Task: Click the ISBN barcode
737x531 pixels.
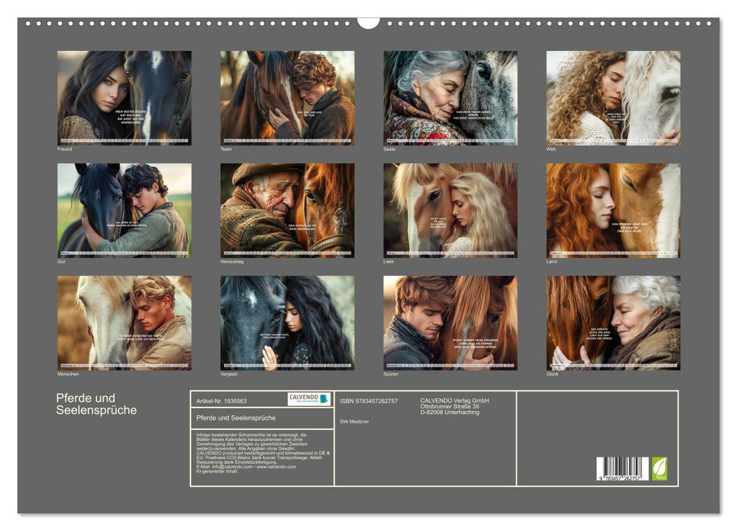Action: tap(622, 468)
